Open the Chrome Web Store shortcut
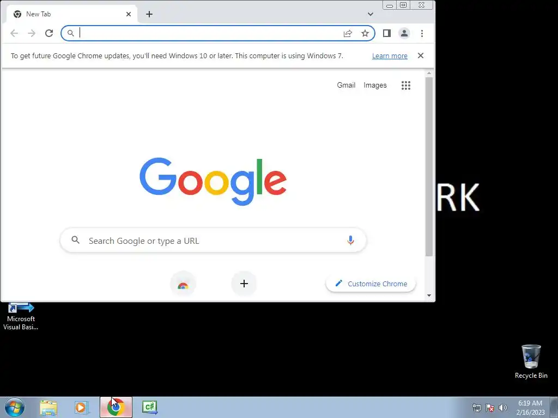The height and width of the screenshot is (418, 558). click(183, 284)
